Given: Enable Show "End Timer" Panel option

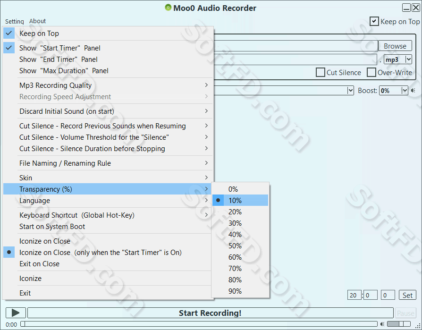Looking at the screenshot, I should (x=108, y=59).
